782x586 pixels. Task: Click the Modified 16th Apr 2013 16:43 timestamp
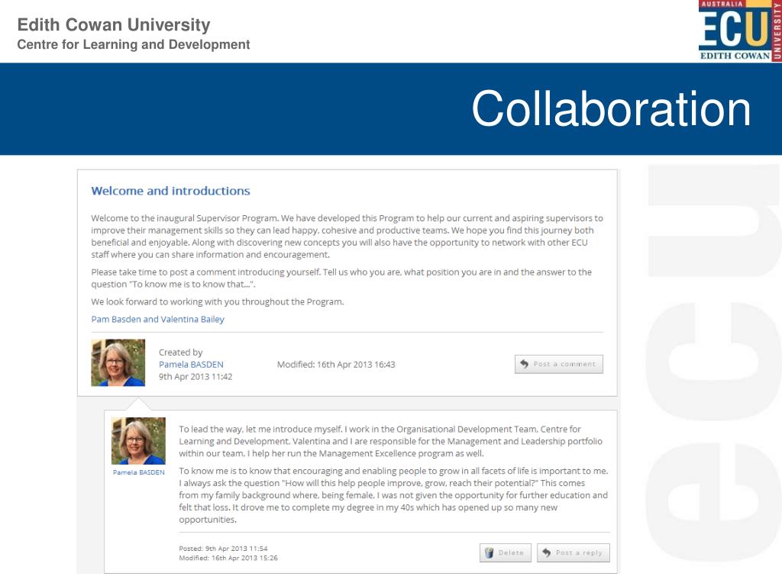336,364
